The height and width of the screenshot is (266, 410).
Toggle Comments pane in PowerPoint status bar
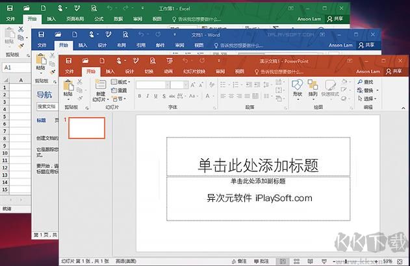(x=260, y=261)
